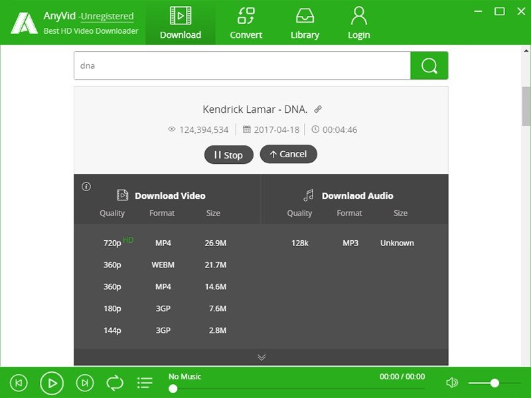Open the Download tab
Screen dimensions: 531x398
click(x=181, y=23)
